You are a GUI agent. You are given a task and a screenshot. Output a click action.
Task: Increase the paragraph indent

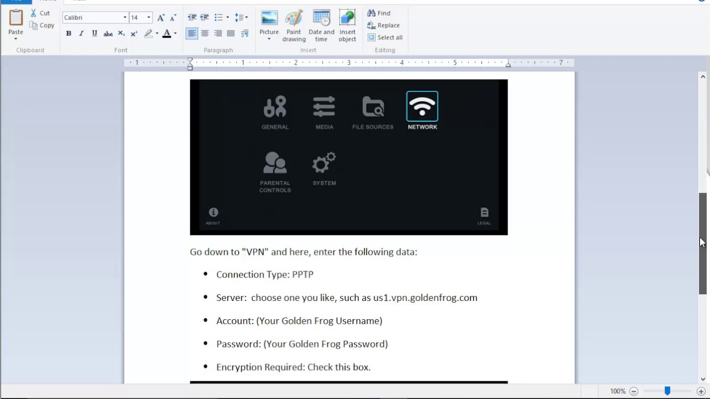205,18
